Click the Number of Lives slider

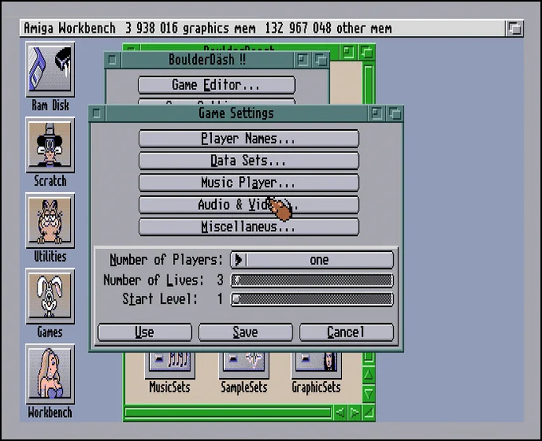[312, 281]
